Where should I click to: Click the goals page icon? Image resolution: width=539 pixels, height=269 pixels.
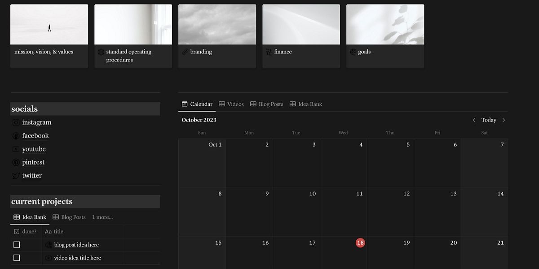353,52
